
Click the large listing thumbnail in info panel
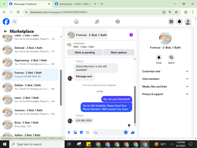[x=165, y=38]
